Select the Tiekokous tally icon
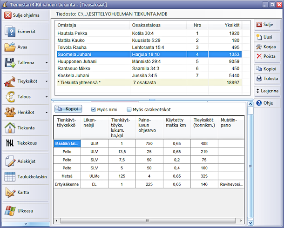This screenshot has height=228, width=284. (10, 143)
